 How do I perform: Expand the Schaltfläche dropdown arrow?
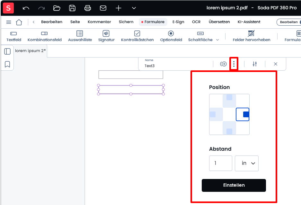tap(217, 40)
